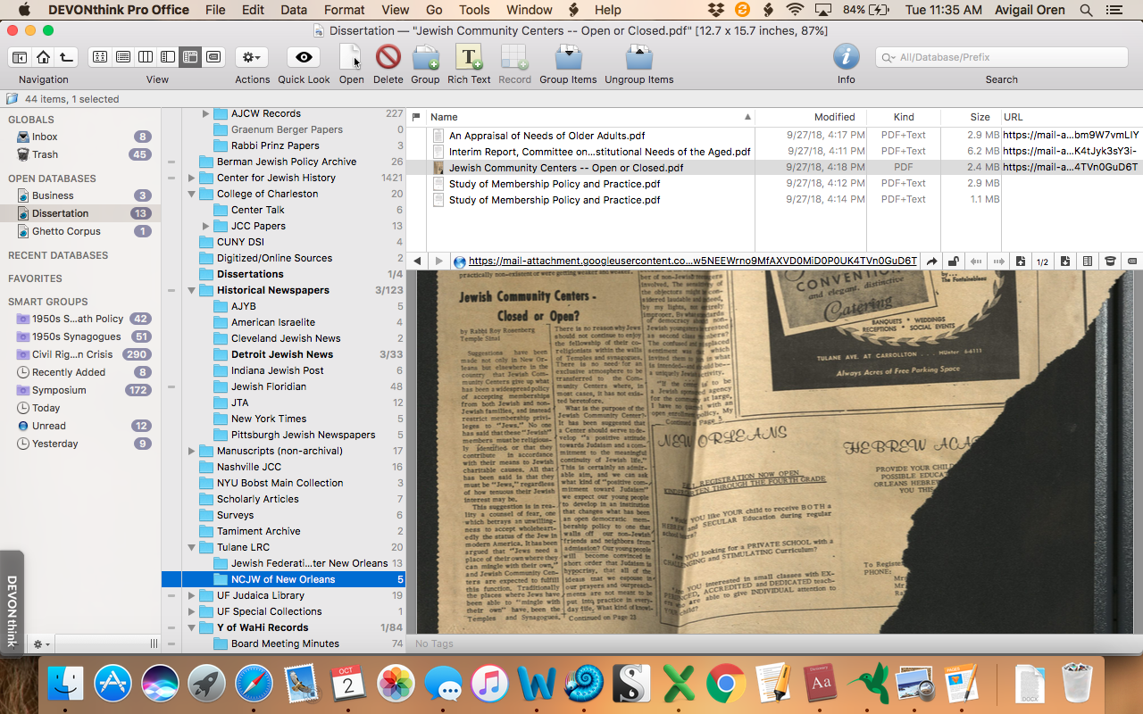The height and width of the screenshot is (714, 1143).
Task: Sort the list by the Kind column
Action: pyautogui.click(x=903, y=117)
